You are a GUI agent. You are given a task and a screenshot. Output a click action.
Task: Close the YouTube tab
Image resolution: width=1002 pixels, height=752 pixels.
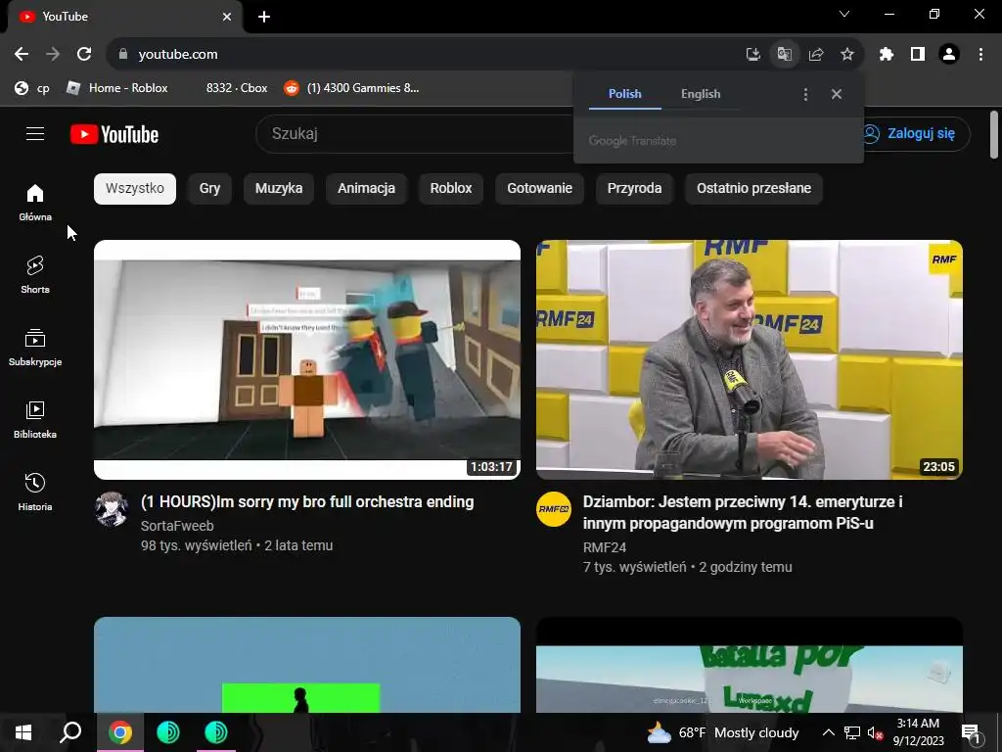tap(227, 17)
